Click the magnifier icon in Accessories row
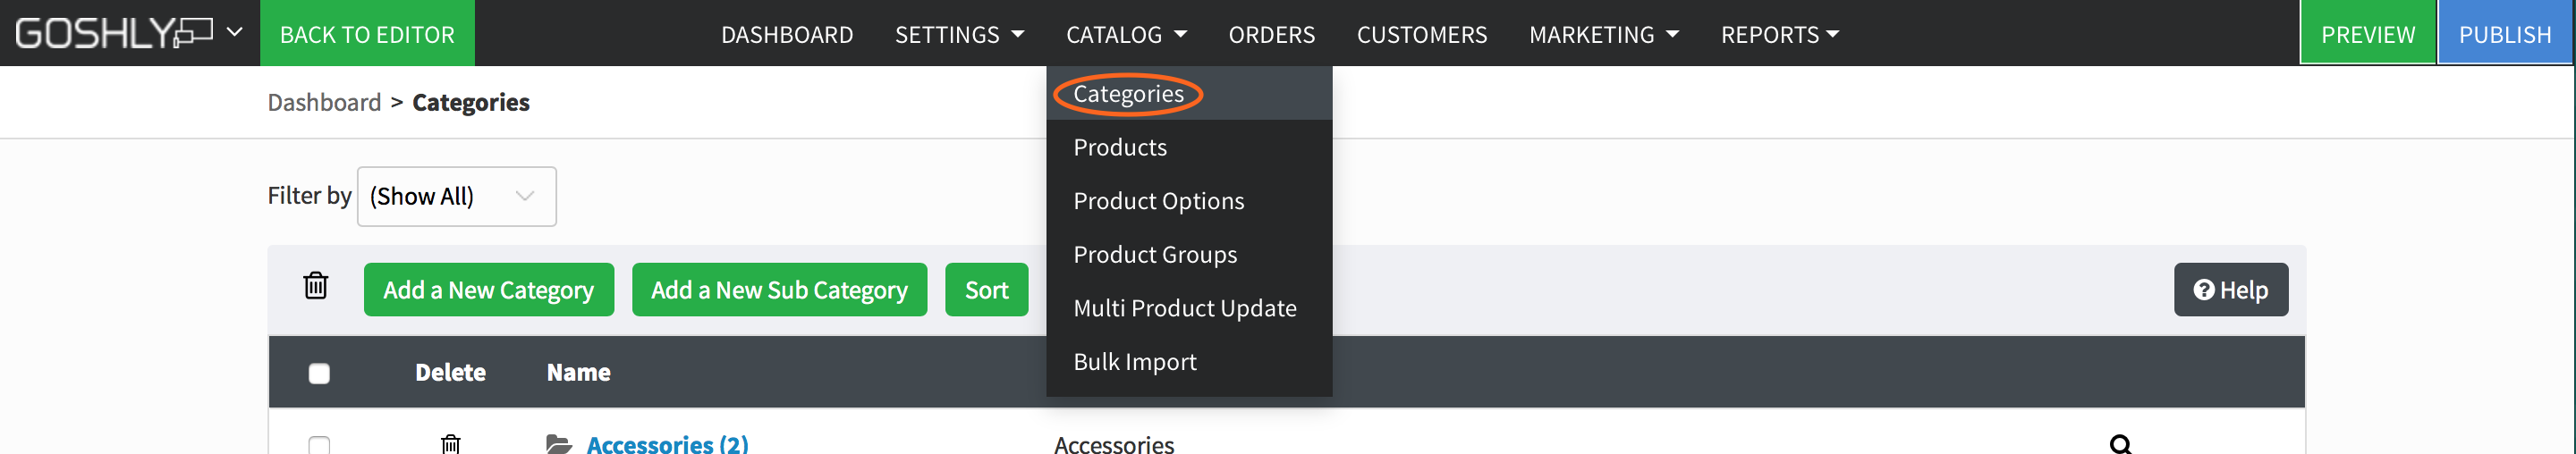 click(x=2120, y=444)
